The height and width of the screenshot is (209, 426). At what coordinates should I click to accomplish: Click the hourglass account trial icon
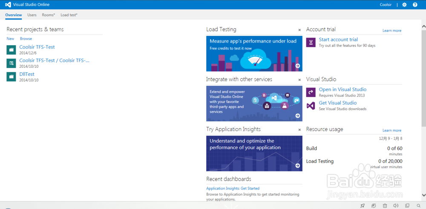(311, 42)
